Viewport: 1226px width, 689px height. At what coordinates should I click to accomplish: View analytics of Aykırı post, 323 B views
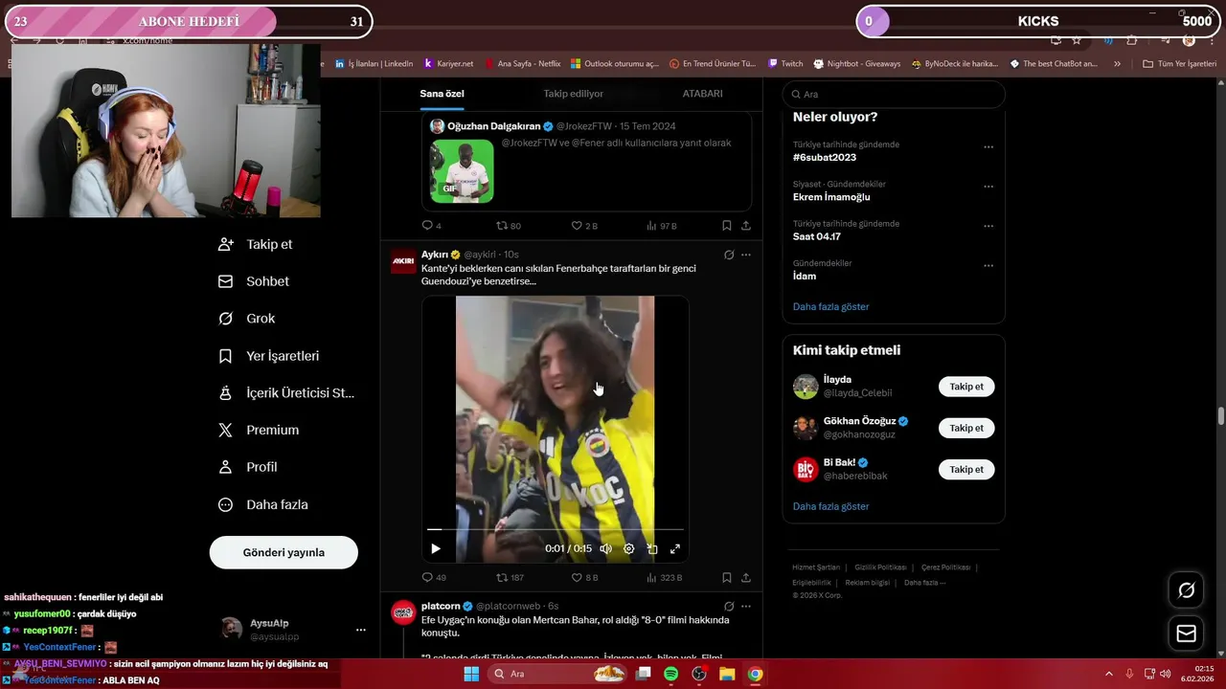664,577
